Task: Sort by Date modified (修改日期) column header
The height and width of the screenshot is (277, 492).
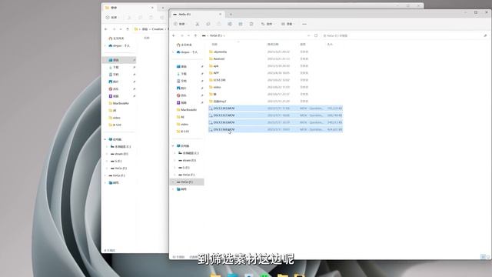Action: coord(273,45)
